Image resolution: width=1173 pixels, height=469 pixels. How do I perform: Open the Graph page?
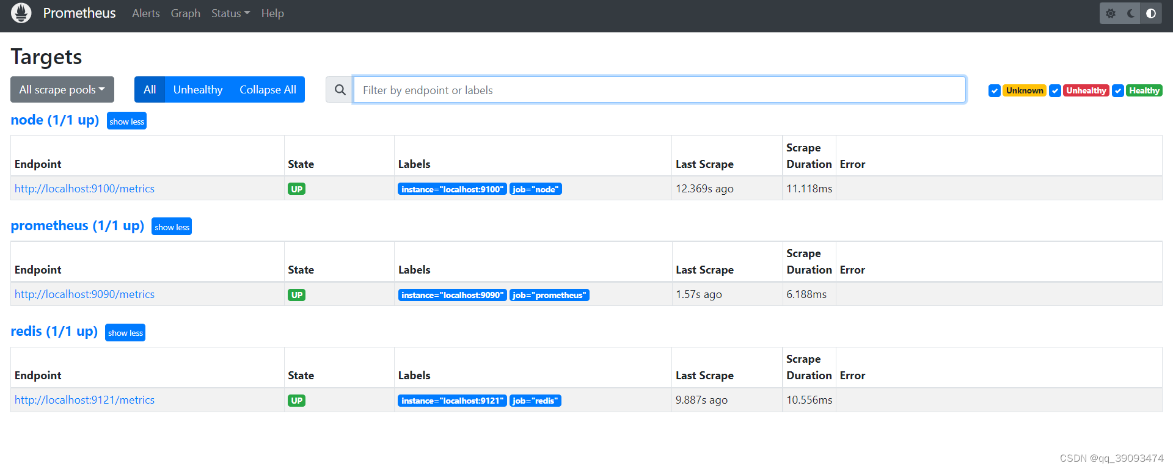[186, 13]
